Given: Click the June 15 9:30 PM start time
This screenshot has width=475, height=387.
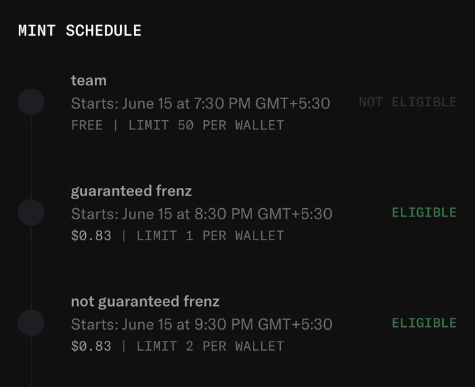Looking at the screenshot, I should [202, 325].
